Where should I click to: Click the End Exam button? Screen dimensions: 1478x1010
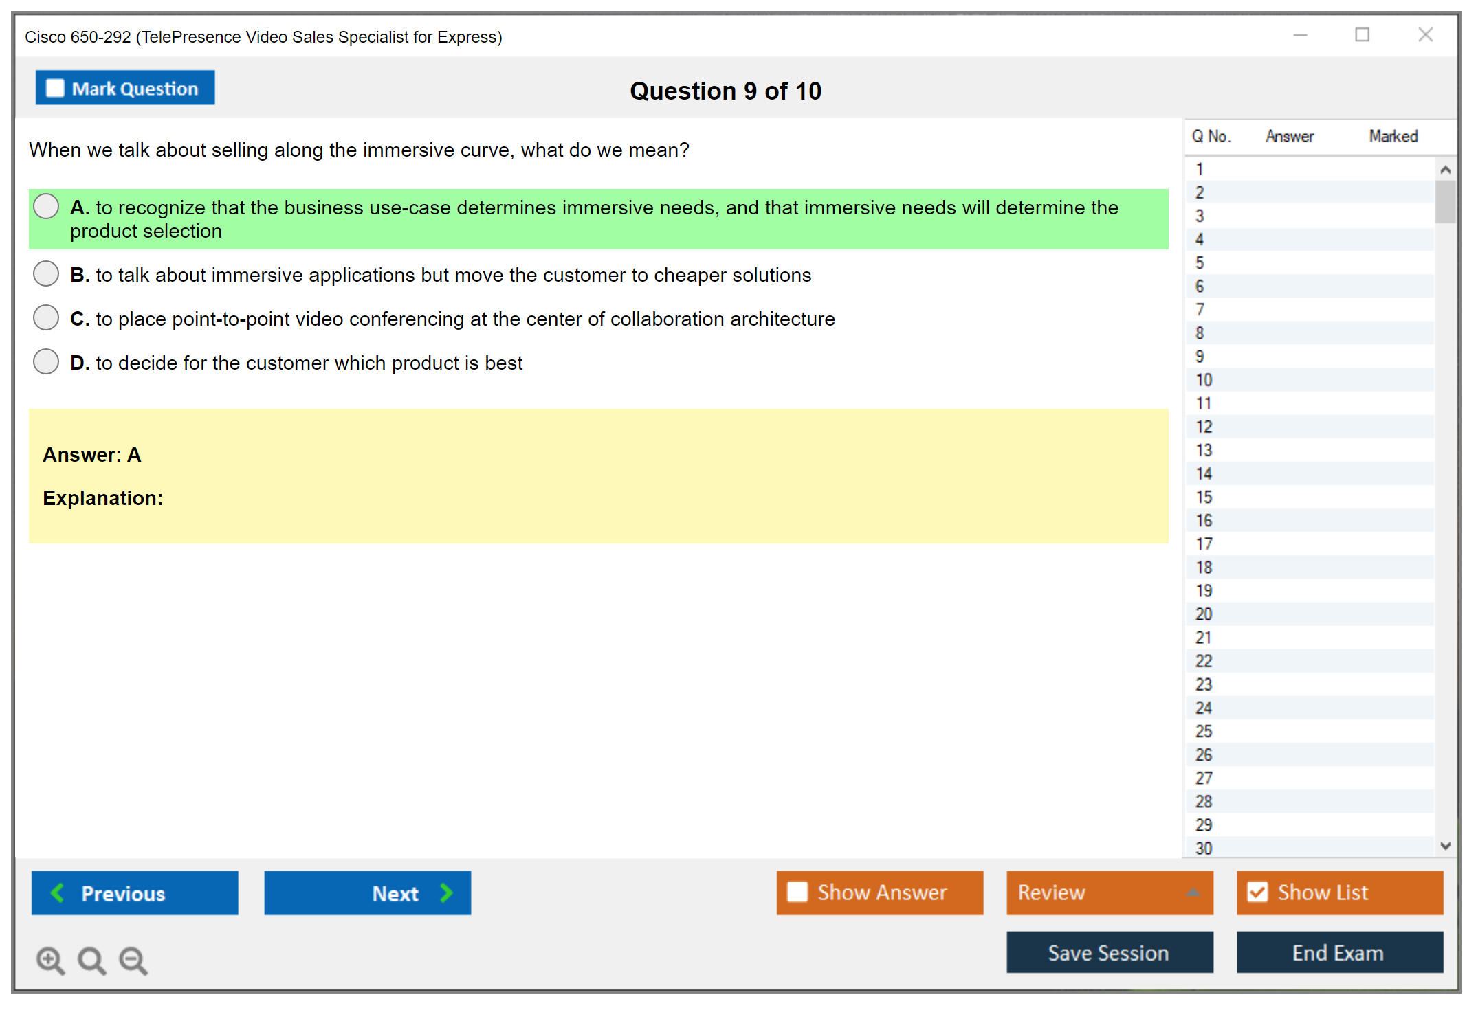point(1338,952)
